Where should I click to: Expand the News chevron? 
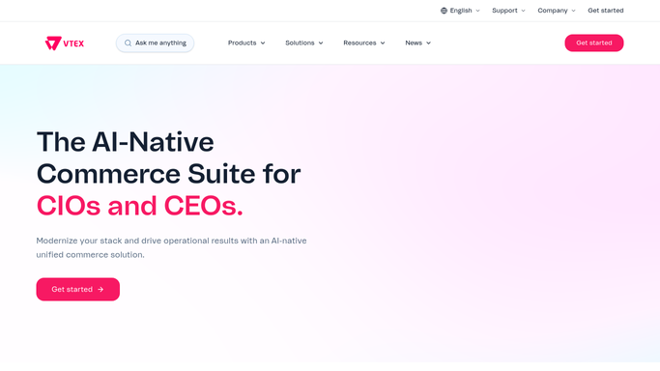[428, 43]
